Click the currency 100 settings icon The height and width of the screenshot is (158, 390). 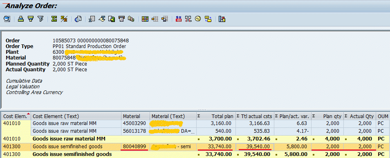pos(179,19)
